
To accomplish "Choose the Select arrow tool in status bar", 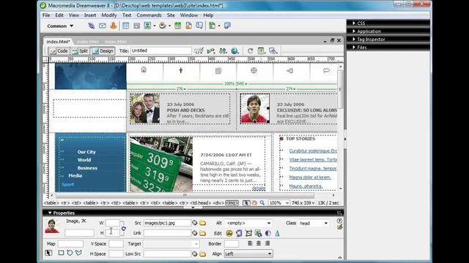I will tap(246, 203).
